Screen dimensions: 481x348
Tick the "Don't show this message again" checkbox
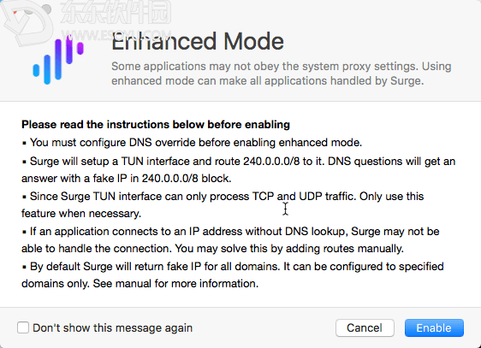tap(23, 327)
